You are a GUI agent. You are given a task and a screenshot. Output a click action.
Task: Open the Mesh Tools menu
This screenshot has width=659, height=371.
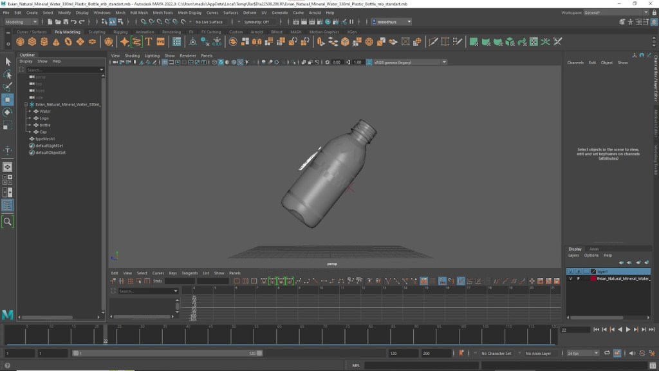pos(162,12)
